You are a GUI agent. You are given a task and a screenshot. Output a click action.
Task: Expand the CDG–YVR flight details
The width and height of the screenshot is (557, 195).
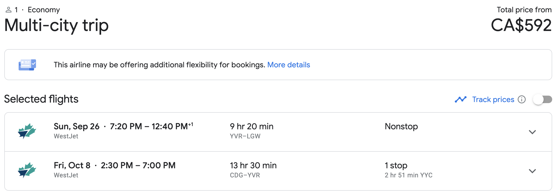pyautogui.click(x=532, y=171)
